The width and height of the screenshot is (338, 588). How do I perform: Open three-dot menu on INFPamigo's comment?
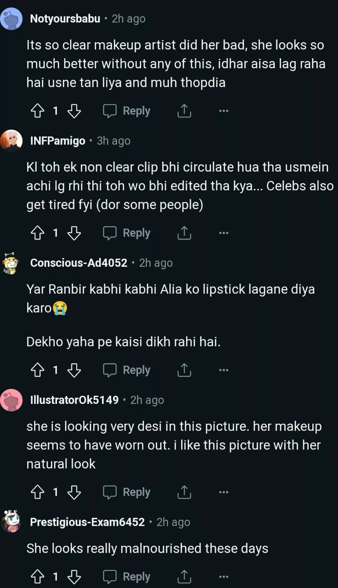223,233
